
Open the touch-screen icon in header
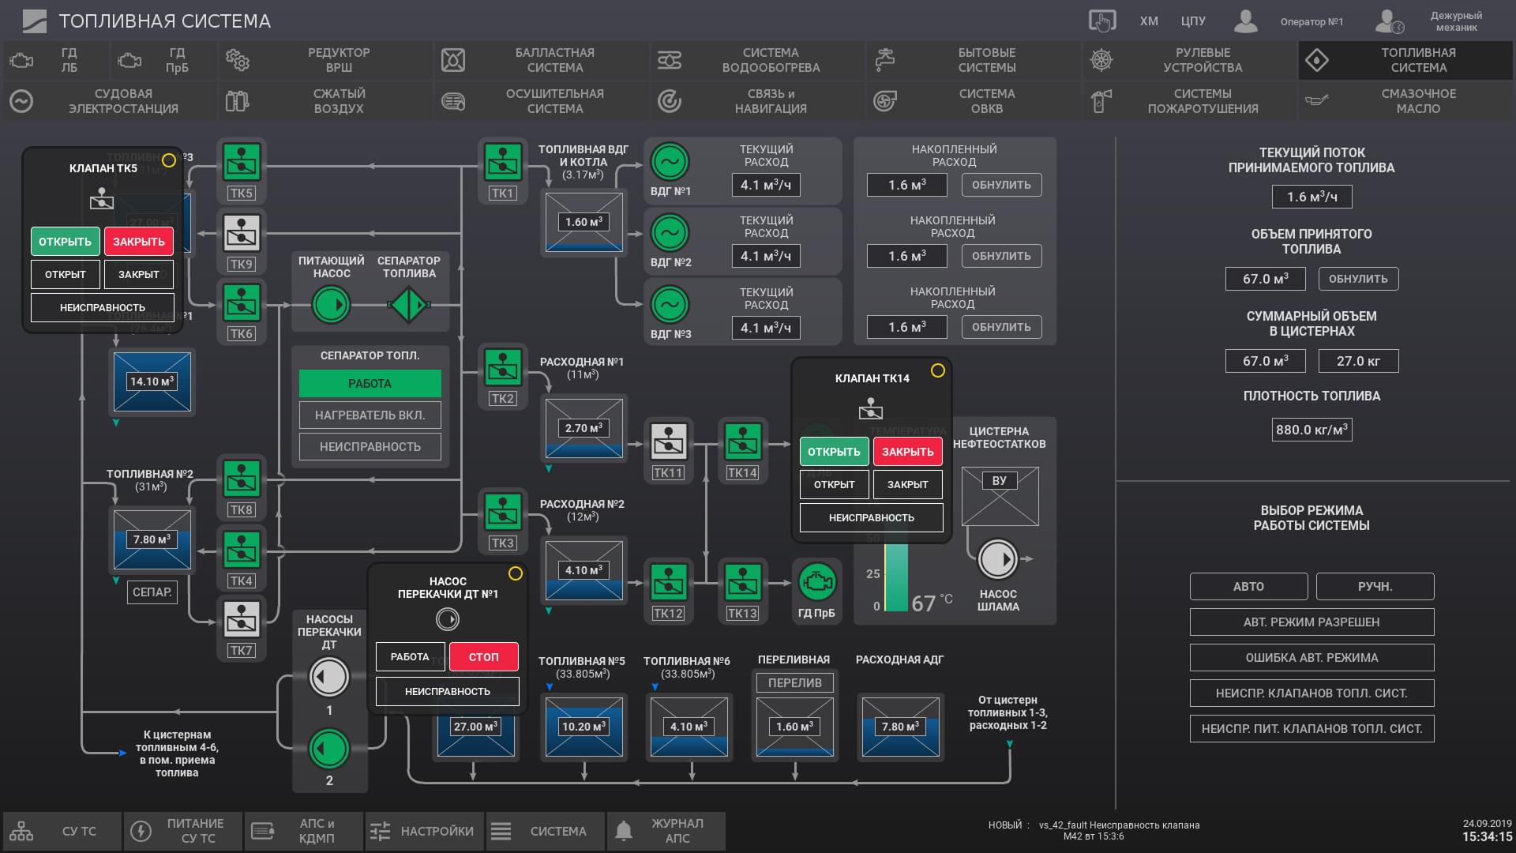point(1101,21)
